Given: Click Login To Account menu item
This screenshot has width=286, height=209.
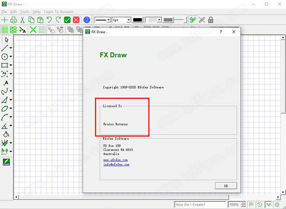Looking at the screenshot, I should (x=59, y=11).
